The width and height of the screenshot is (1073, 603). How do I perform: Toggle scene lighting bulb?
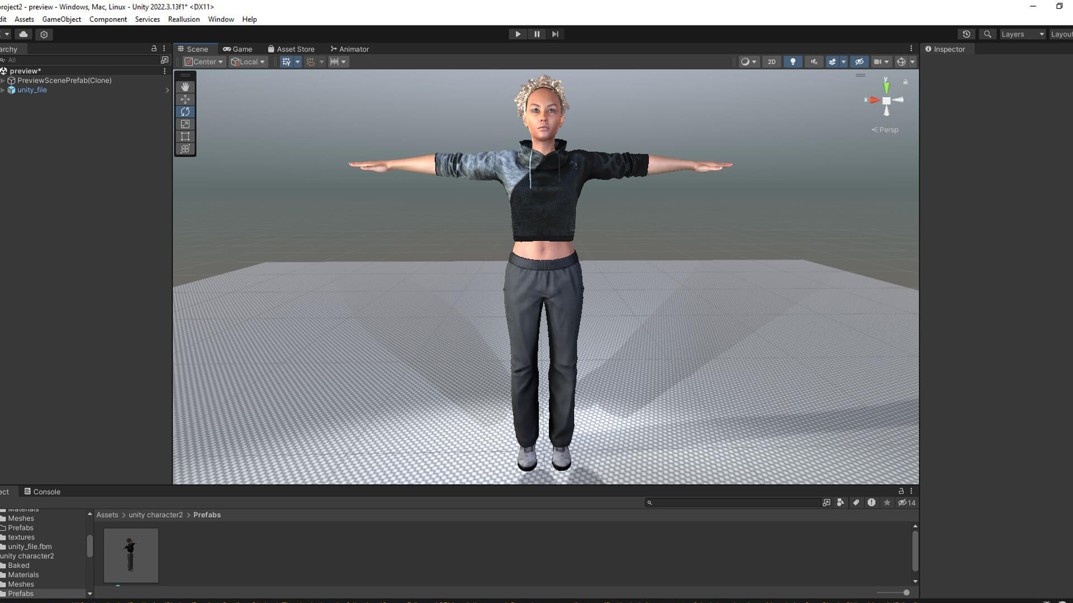point(792,62)
